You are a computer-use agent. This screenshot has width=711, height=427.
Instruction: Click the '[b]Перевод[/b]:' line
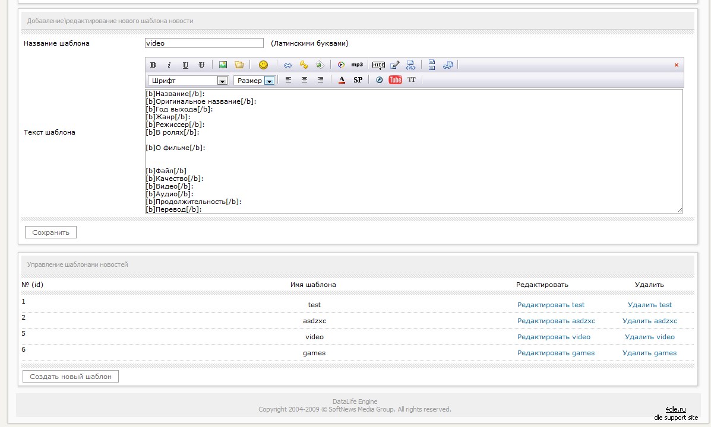(x=173, y=209)
